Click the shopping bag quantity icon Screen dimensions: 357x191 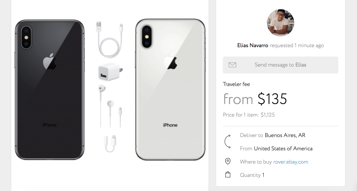pos(228,174)
